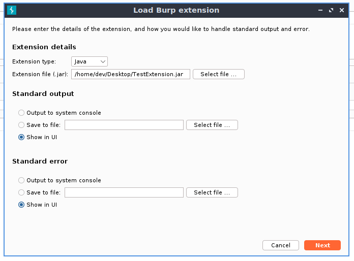
Task: Click the standard output file path field
Action: (x=124, y=125)
